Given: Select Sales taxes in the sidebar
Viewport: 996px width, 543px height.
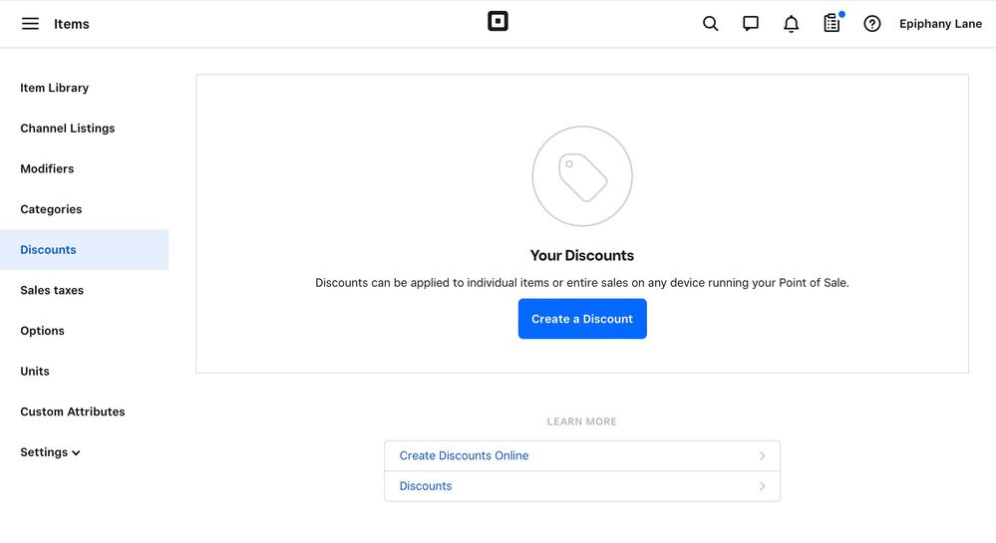Looking at the screenshot, I should pos(52,290).
